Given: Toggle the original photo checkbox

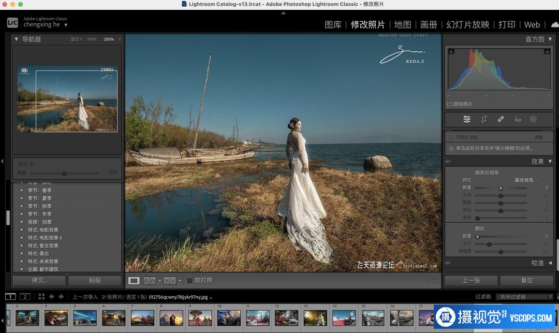Looking at the screenshot, I should tap(450, 104).
